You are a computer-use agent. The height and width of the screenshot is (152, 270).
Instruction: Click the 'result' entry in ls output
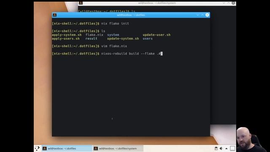click(91, 38)
